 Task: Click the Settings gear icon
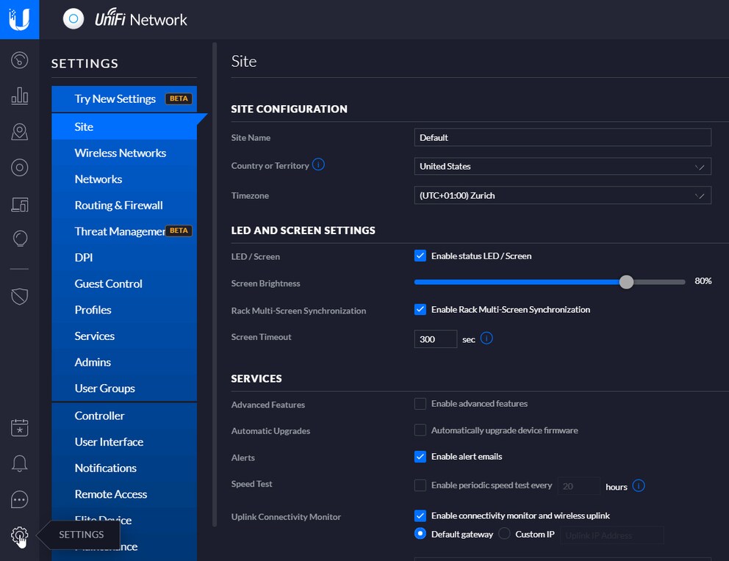tap(20, 535)
